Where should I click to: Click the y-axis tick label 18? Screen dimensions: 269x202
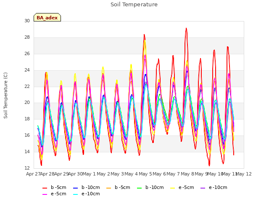(27, 119)
